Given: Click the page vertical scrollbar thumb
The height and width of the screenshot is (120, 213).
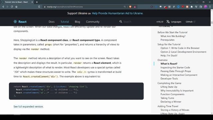Looking at the screenshot, I should pyautogui.click(x=212, y=23).
